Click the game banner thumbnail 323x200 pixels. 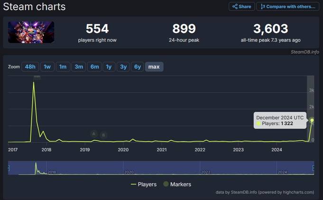[31, 32]
